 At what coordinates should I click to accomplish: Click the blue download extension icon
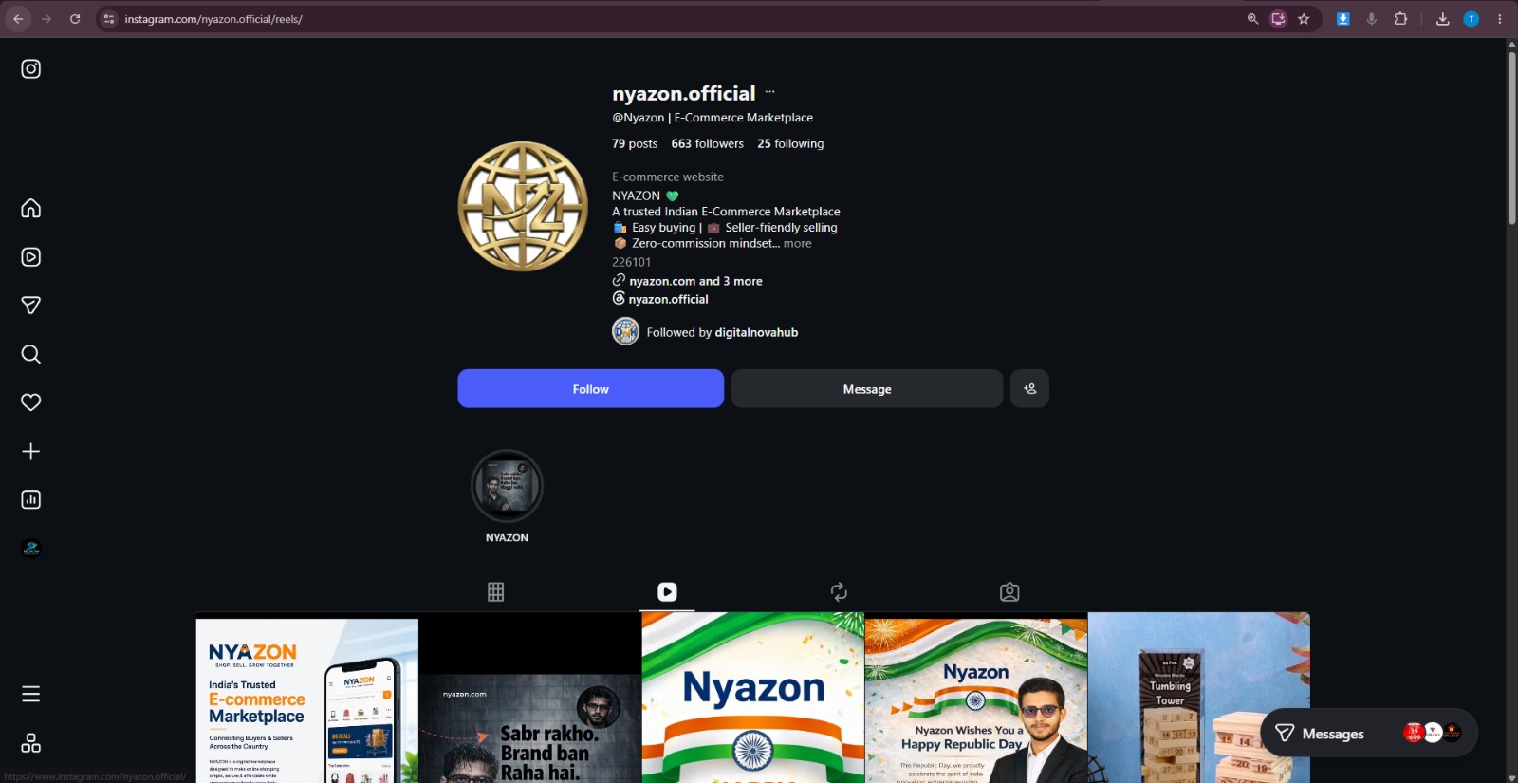coord(1342,19)
